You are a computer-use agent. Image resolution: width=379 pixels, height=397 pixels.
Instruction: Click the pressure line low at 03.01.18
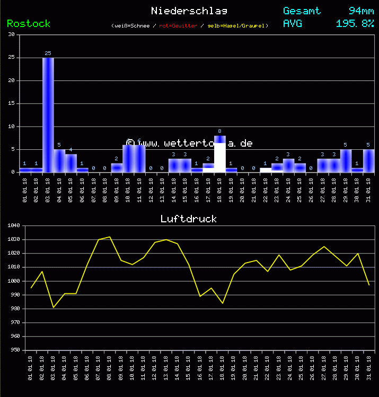tap(54, 307)
